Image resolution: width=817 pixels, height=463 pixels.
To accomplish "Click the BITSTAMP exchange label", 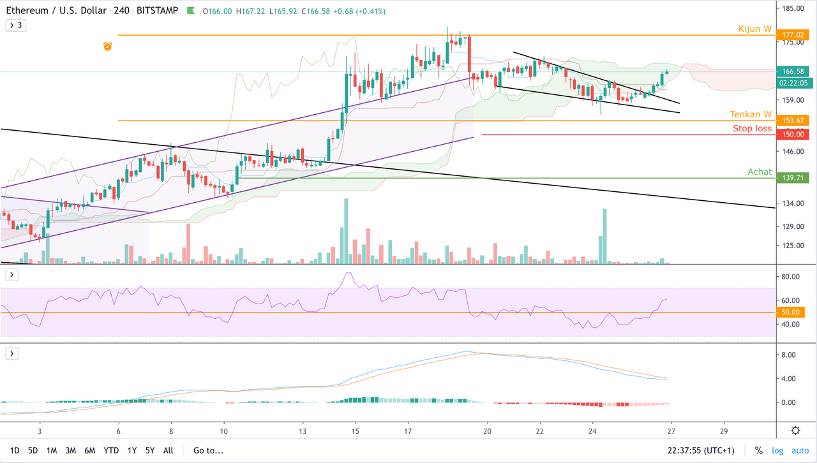I will pyautogui.click(x=158, y=11).
